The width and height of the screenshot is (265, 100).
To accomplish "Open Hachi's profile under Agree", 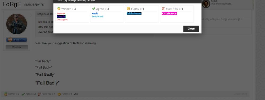I will [x=95, y=13].
